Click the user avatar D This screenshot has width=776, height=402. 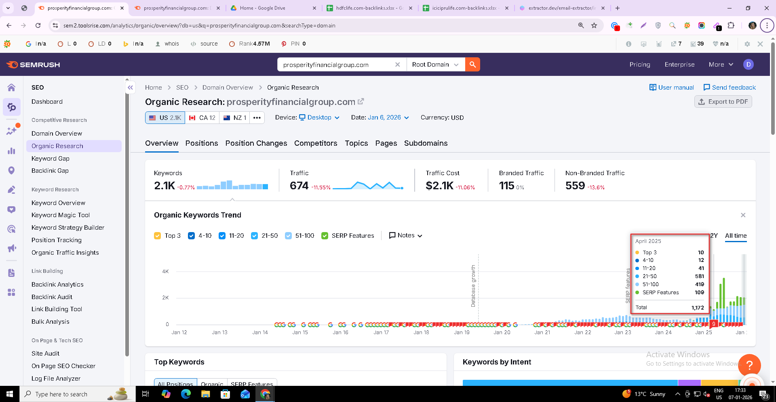[749, 65]
